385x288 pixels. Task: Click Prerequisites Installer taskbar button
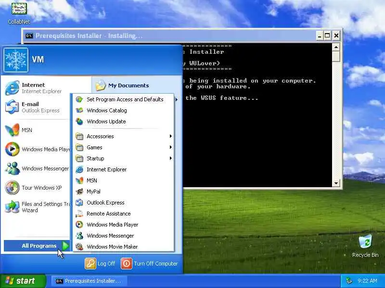[x=89, y=281]
